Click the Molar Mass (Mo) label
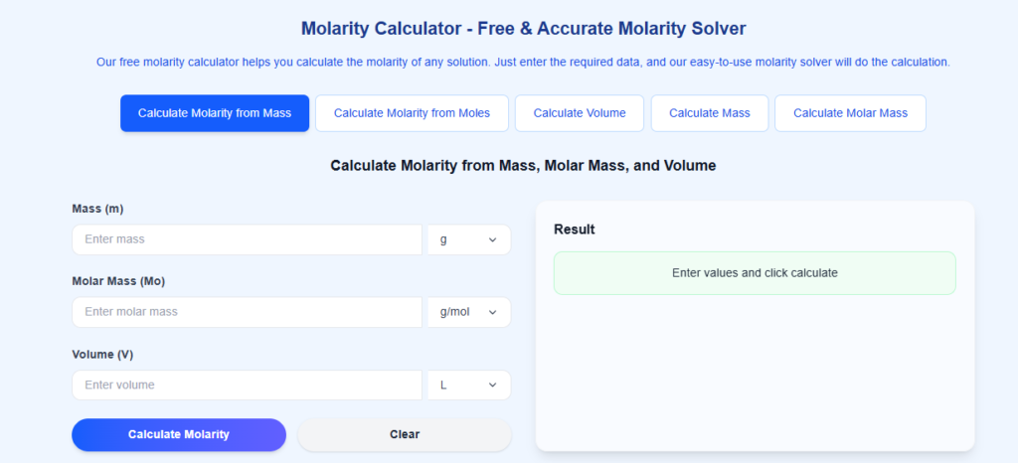Viewport: 1018px width, 463px height. click(118, 281)
